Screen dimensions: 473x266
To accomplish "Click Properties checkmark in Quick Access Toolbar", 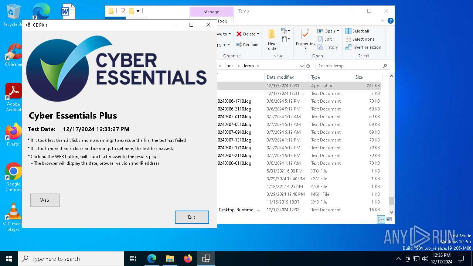I will point(123,11).
